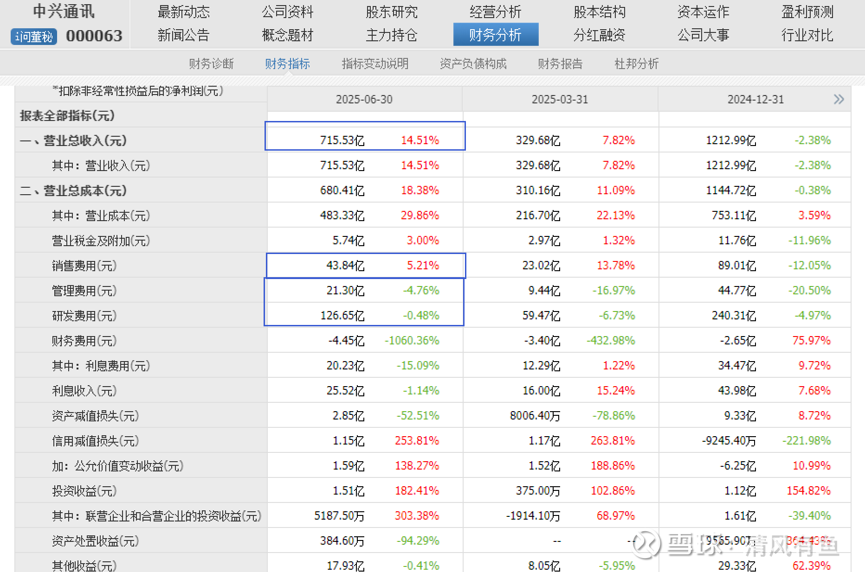The image size is (865, 572).
Task: Click 680.41亿 total operating cost value
Action: click(342, 190)
